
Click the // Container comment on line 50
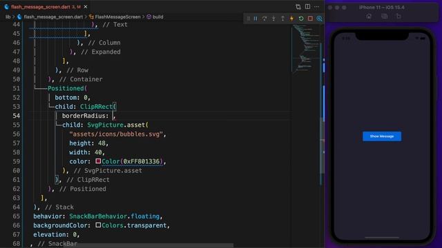[81, 79]
